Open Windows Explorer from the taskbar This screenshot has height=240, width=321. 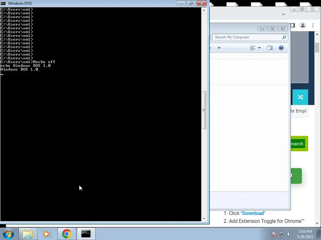(x=28, y=234)
